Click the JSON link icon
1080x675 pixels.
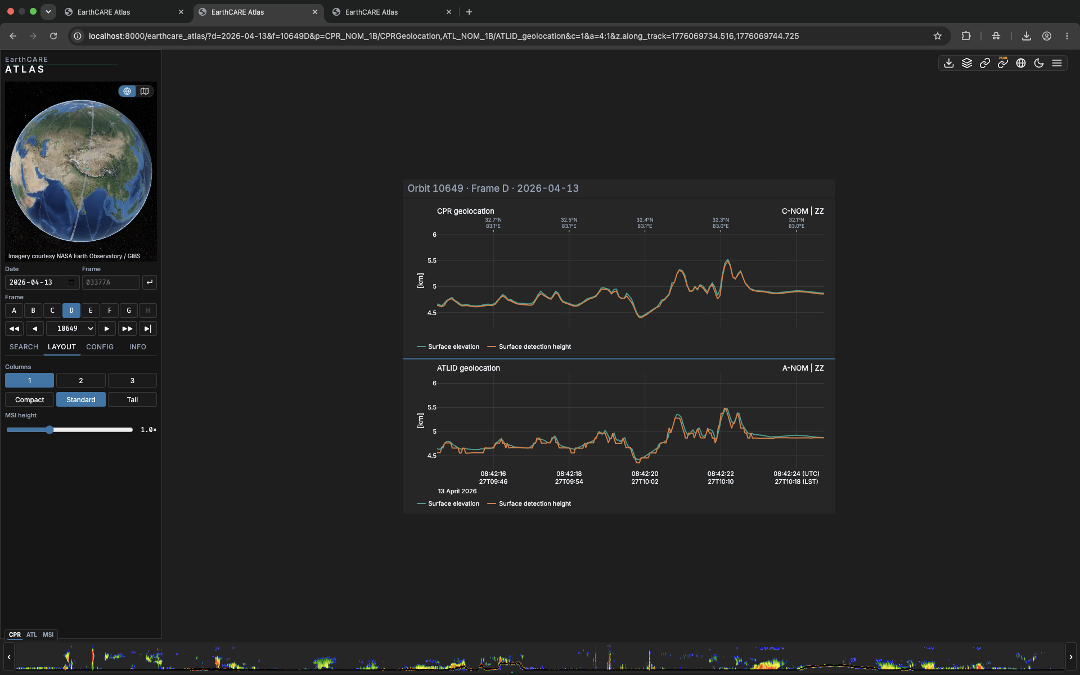[x=1003, y=63]
